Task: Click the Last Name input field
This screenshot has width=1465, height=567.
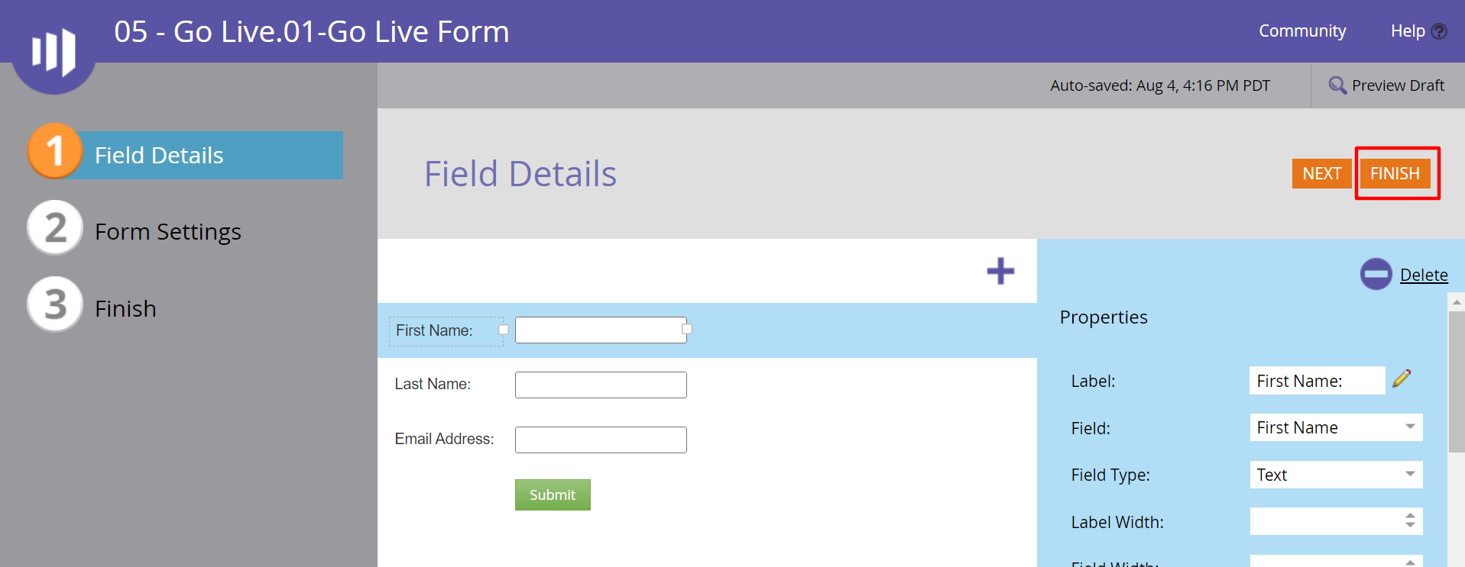Action: pyautogui.click(x=601, y=385)
